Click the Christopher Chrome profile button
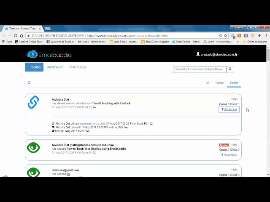 [238, 27]
